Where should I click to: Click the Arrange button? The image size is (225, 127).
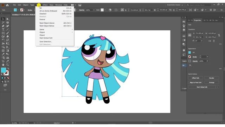point(212,83)
